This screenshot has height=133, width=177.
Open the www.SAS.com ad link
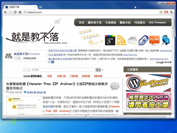[130, 55]
